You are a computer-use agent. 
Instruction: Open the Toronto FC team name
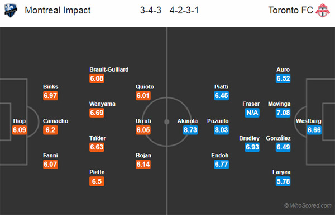click(290, 10)
